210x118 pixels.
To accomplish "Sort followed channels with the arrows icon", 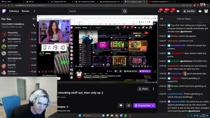I will tap(34, 25).
